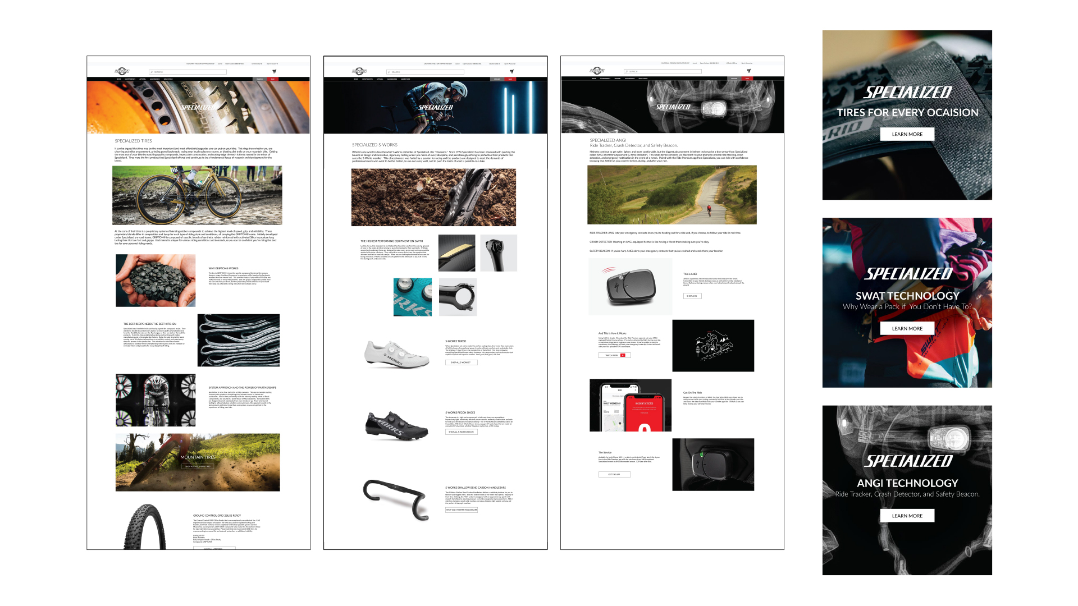Click Learn More on Tires For Every Ocaision banner
The image size is (1078, 606).
click(907, 134)
